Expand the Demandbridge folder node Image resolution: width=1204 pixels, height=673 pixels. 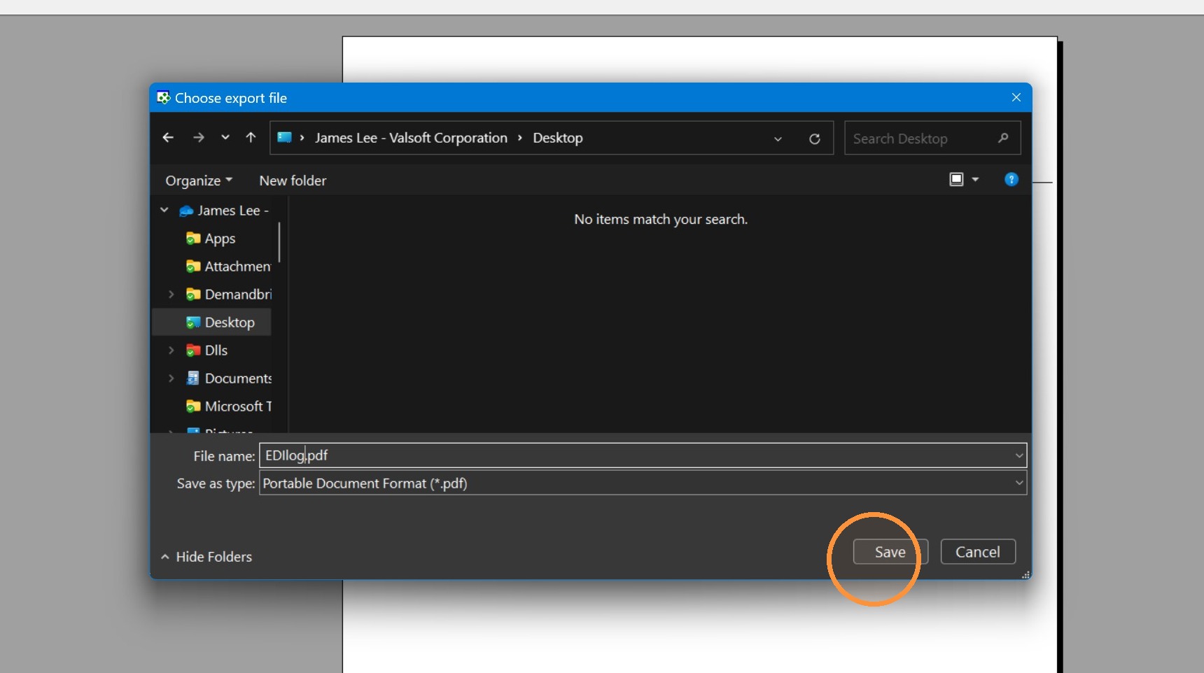coord(171,295)
